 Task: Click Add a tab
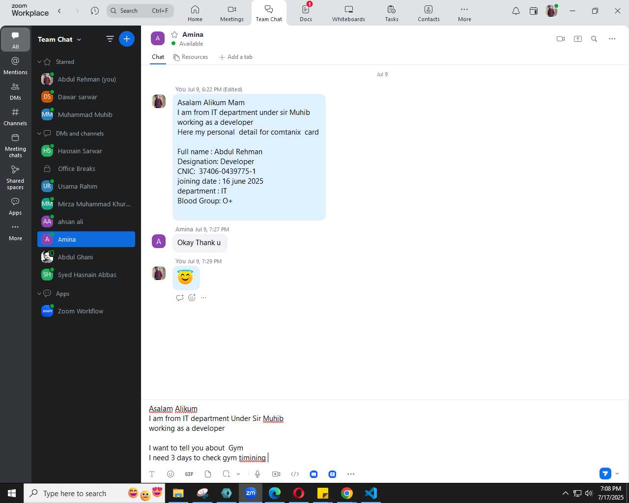[x=236, y=57]
